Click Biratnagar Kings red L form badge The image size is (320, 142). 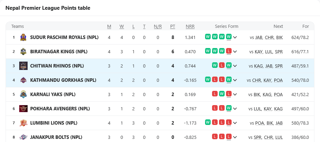click(229, 51)
